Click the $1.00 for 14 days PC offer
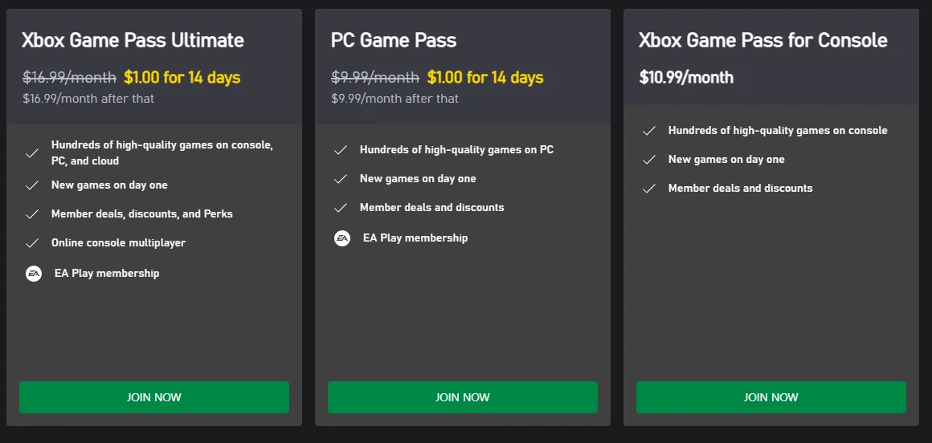The width and height of the screenshot is (932, 443). [485, 78]
